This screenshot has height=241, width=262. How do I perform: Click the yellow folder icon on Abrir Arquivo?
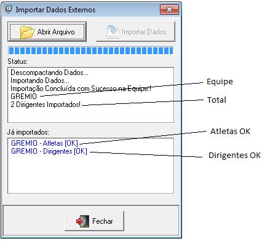27,32
